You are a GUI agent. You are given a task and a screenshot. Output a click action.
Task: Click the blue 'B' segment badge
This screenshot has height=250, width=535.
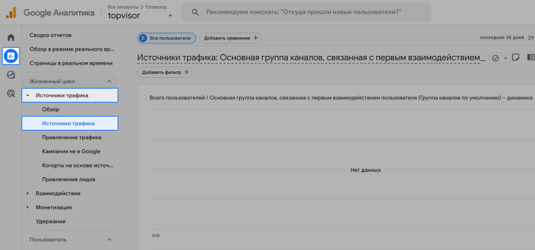point(144,38)
